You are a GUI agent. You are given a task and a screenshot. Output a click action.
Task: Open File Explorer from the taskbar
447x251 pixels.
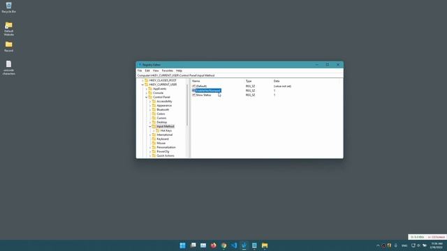point(265,245)
